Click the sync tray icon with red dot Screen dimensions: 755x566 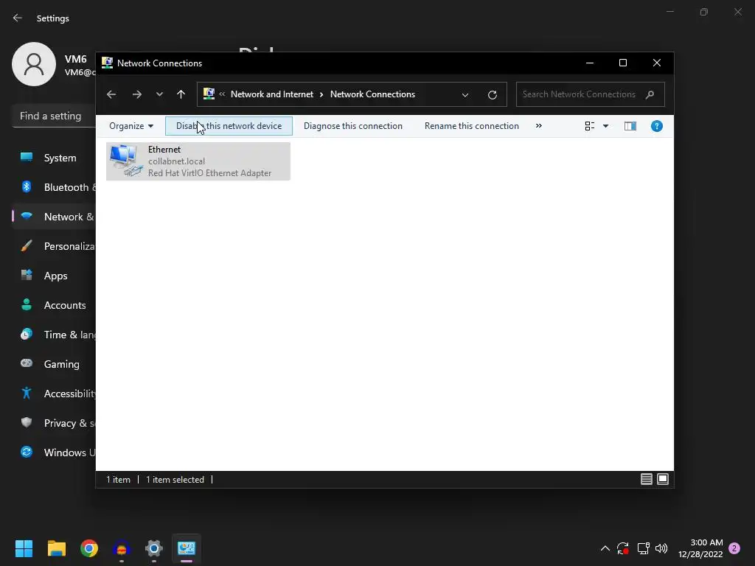coord(623,548)
